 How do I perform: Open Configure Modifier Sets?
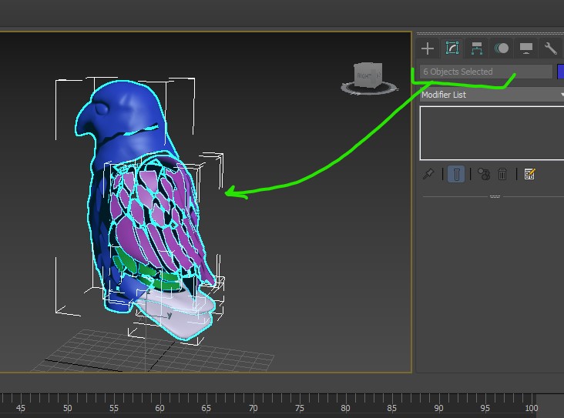(529, 174)
